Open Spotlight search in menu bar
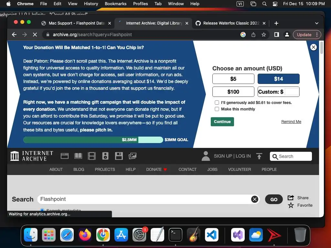This screenshot has width=331, height=248. tap(264, 4)
